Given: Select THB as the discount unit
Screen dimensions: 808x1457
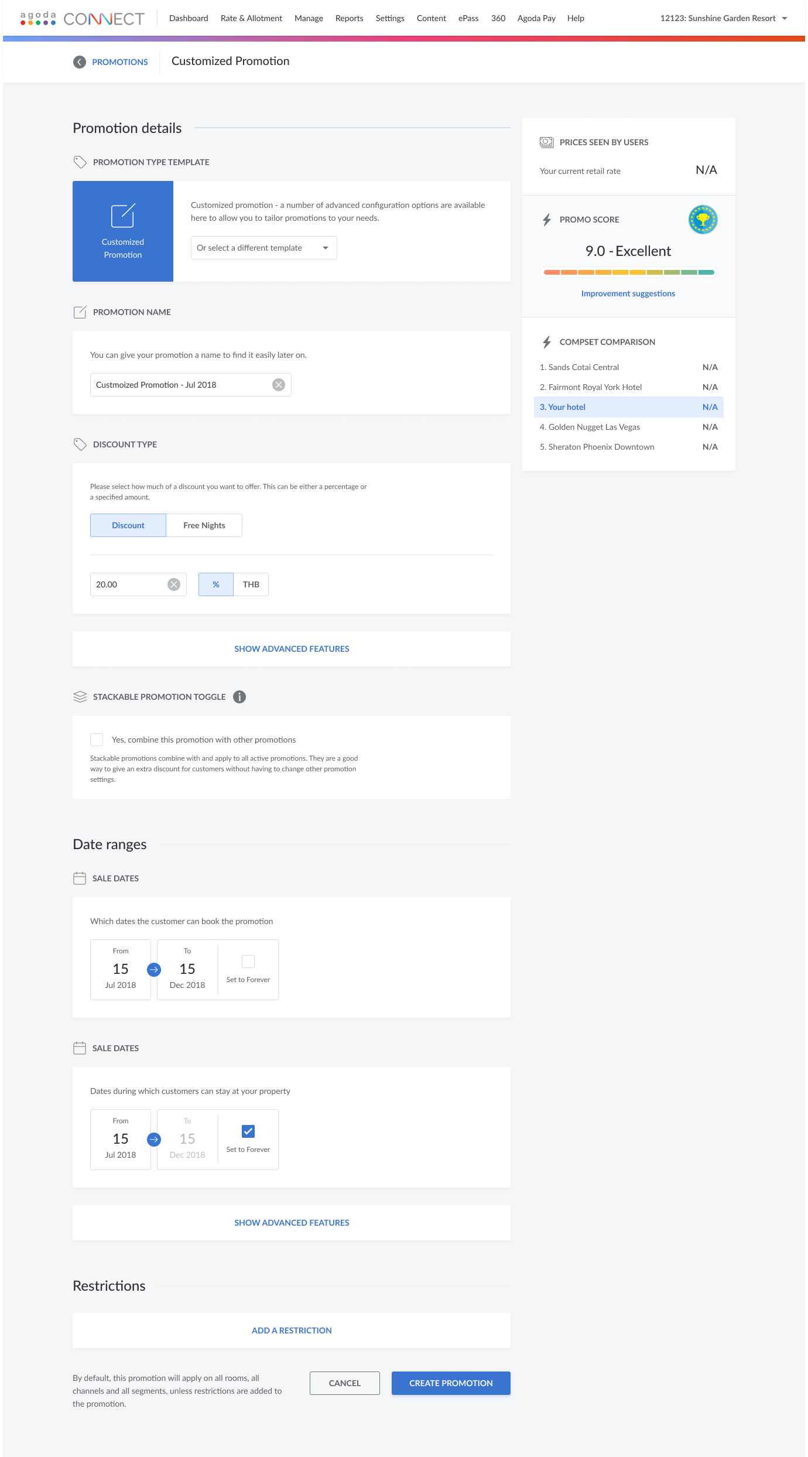Looking at the screenshot, I should point(251,584).
